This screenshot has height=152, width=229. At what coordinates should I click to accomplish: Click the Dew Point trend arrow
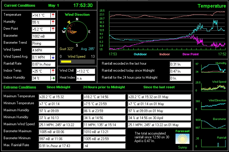click(53, 29)
